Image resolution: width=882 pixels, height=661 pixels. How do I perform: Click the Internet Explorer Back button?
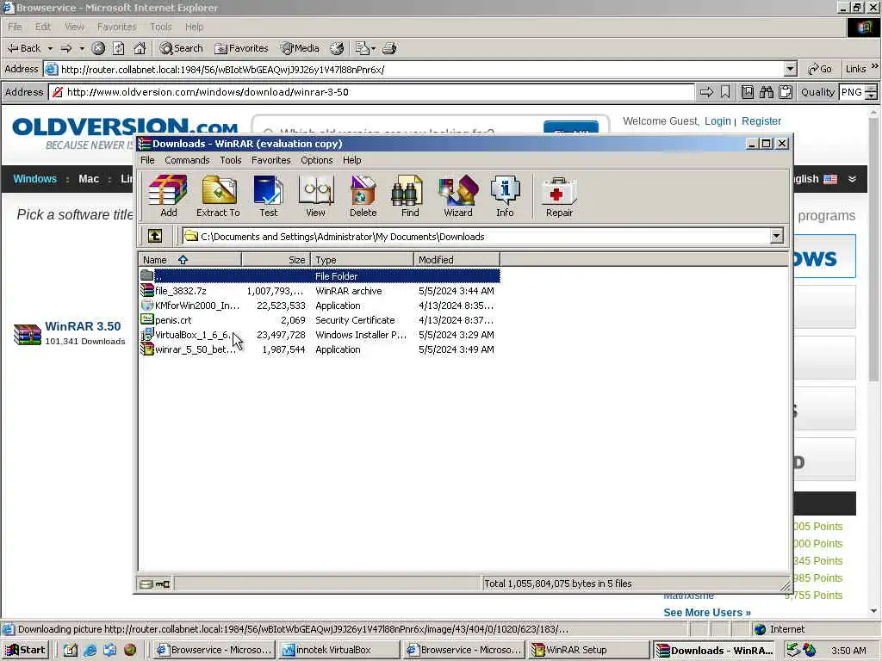[x=23, y=48]
